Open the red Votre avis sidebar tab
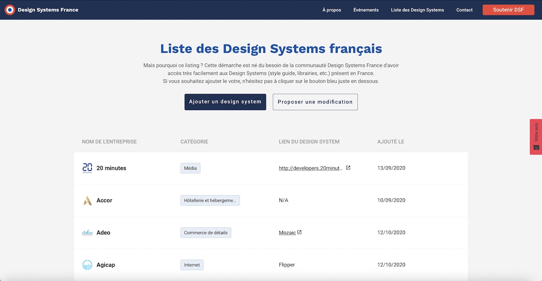 pyautogui.click(x=536, y=133)
